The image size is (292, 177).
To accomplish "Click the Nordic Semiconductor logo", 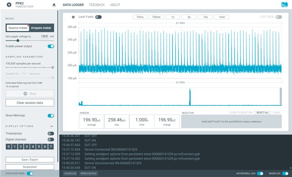I will click(284, 5).
